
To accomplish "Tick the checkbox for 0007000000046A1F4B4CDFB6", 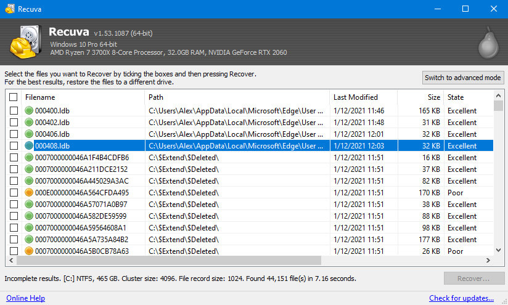I will coord(14,157).
